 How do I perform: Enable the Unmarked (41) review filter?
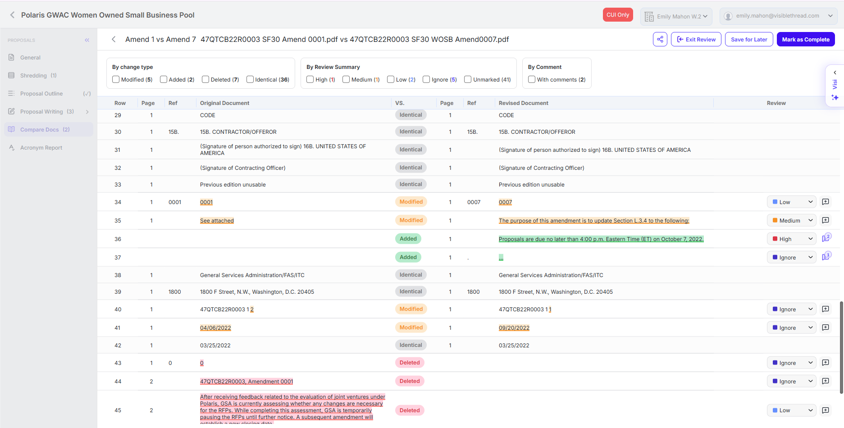click(468, 79)
